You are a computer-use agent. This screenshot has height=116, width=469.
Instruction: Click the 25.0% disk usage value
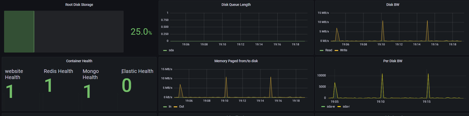click(x=141, y=32)
